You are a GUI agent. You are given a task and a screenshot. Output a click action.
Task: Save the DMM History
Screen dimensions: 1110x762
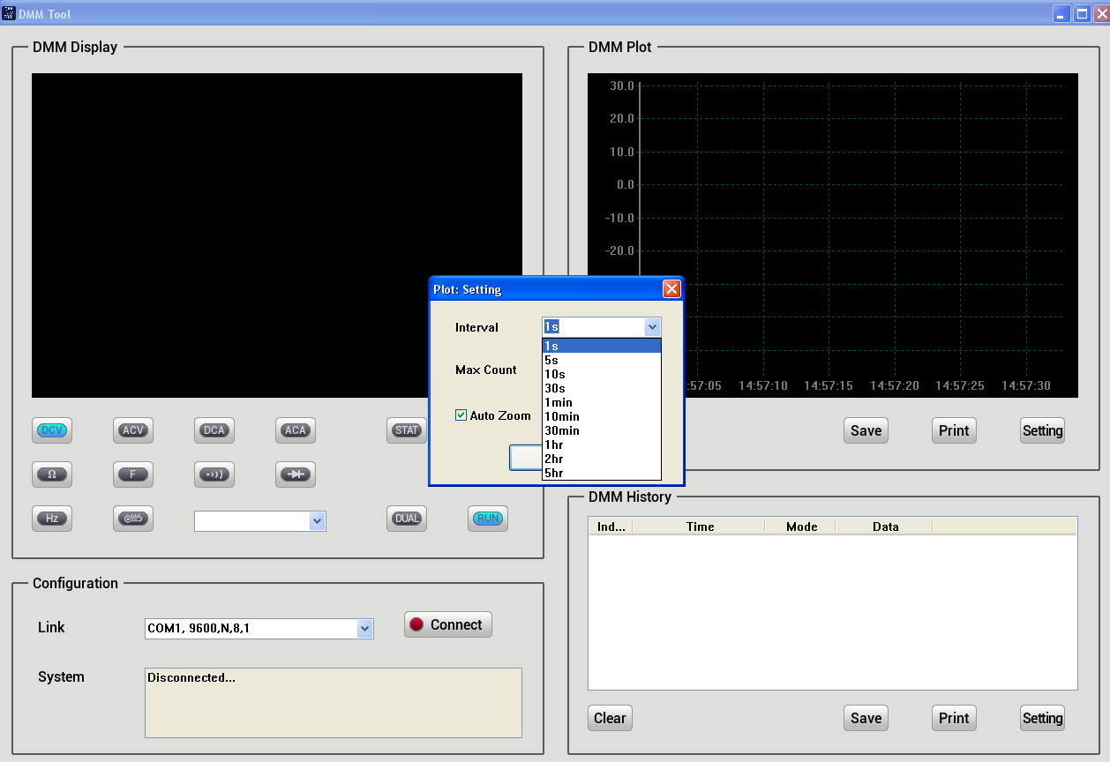pyautogui.click(x=866, y=718)
